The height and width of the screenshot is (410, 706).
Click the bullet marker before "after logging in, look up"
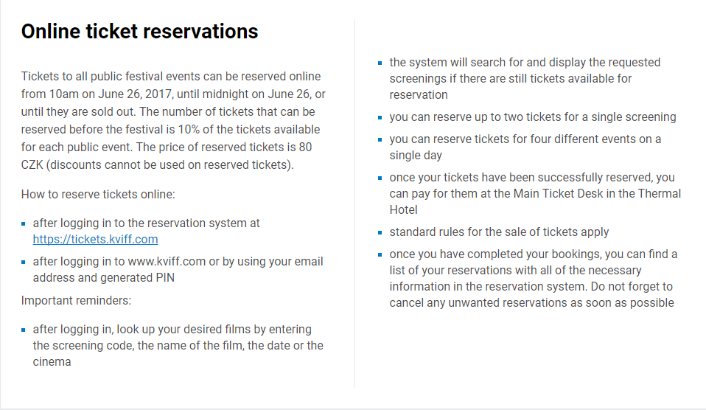[24, 330]
